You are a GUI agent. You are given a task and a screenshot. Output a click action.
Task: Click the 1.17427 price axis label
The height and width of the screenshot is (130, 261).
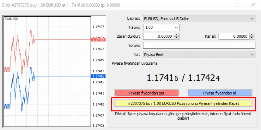pyautogui.click(x=99, y=27)
